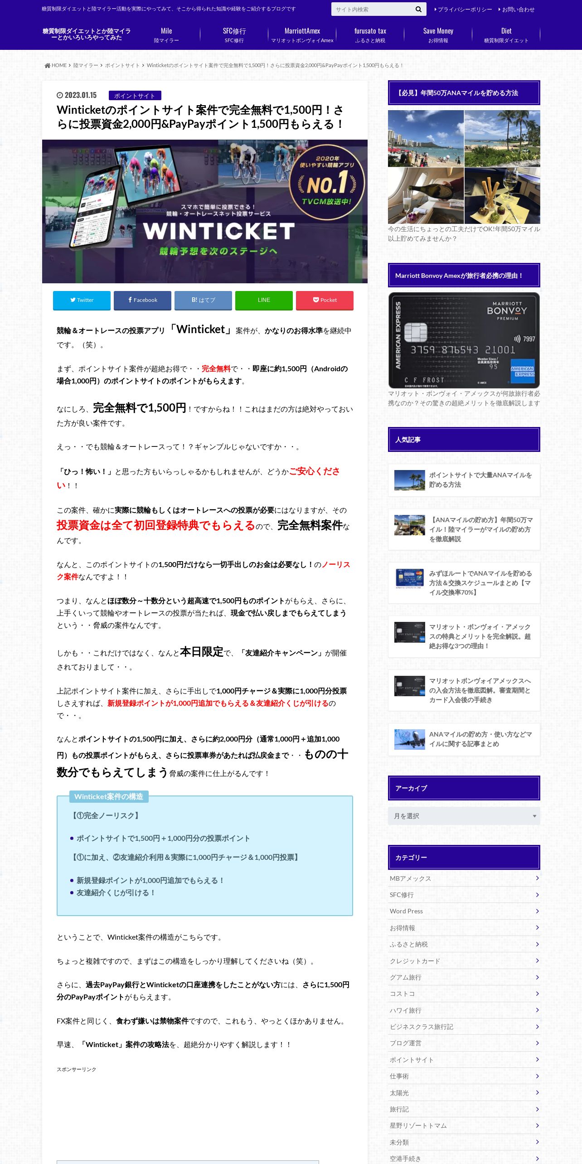
Task: Click 【必見】年間50万ANAマイルを貯める方法 heading
Action: pyautogui.click(x=464, y=93)
